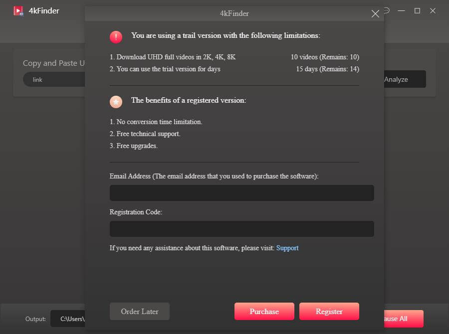Open the feedback chat bubble icon
The height and width of the screenshot is (334, 449).
(387, 10)
